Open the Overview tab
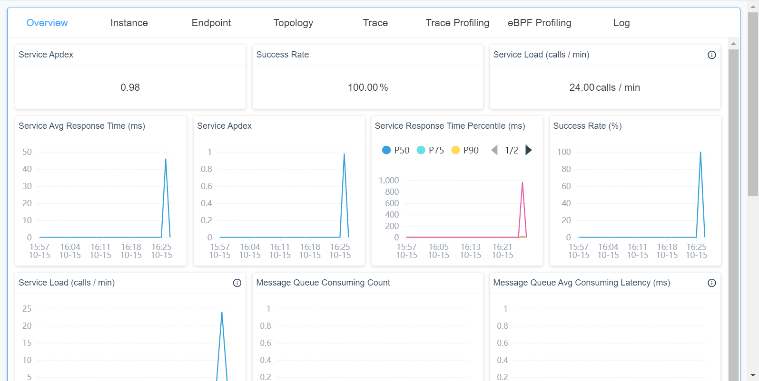This screenshot has width=759, height=381. (47, 23)
